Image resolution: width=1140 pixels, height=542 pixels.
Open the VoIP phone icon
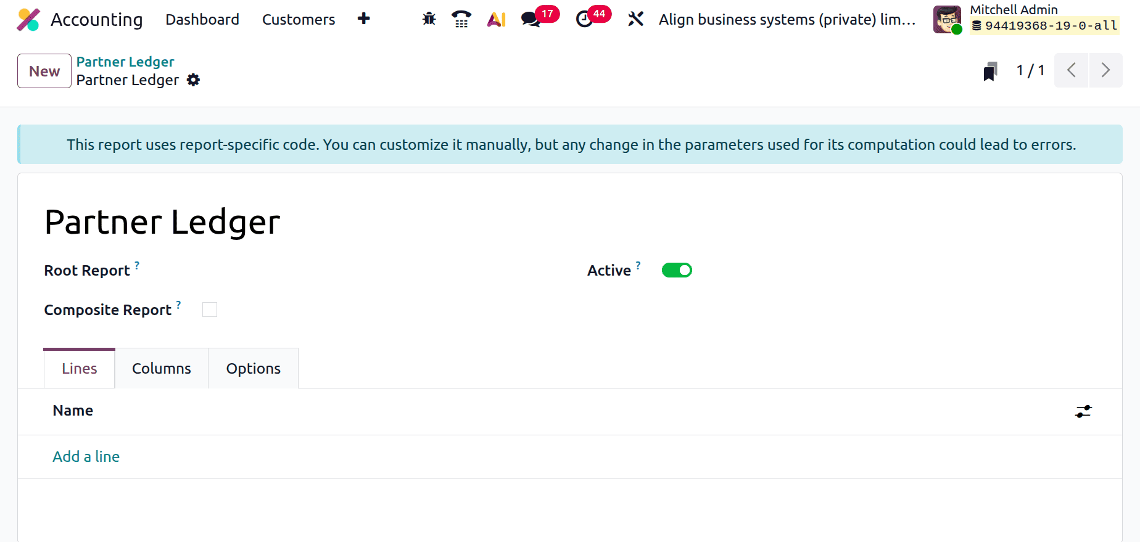tap(461, 19)
